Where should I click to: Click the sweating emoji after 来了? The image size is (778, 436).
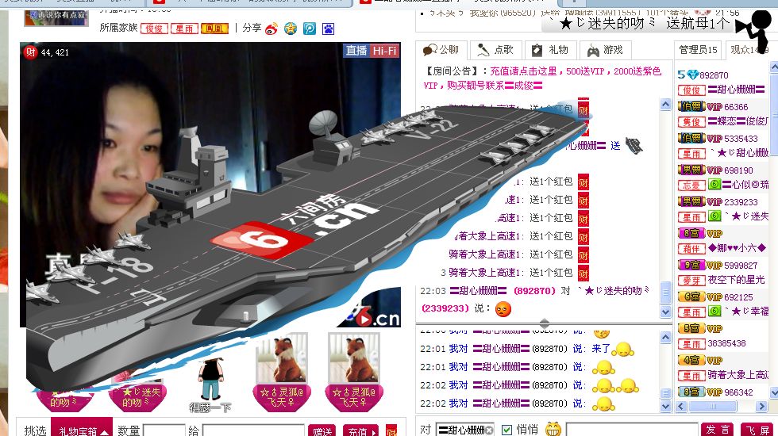622,350
